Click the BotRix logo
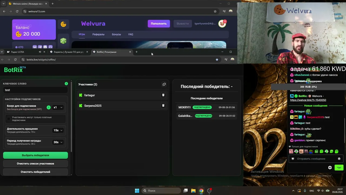This screenshot has height=195, width=346. tap(15, 70)
